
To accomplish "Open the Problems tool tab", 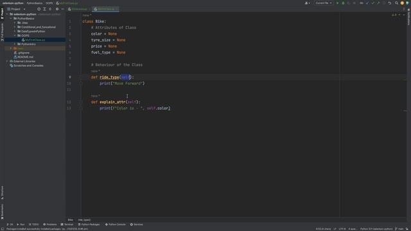I will click(50, 225).
